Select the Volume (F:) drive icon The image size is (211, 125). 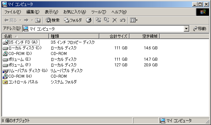click(5, 65)
